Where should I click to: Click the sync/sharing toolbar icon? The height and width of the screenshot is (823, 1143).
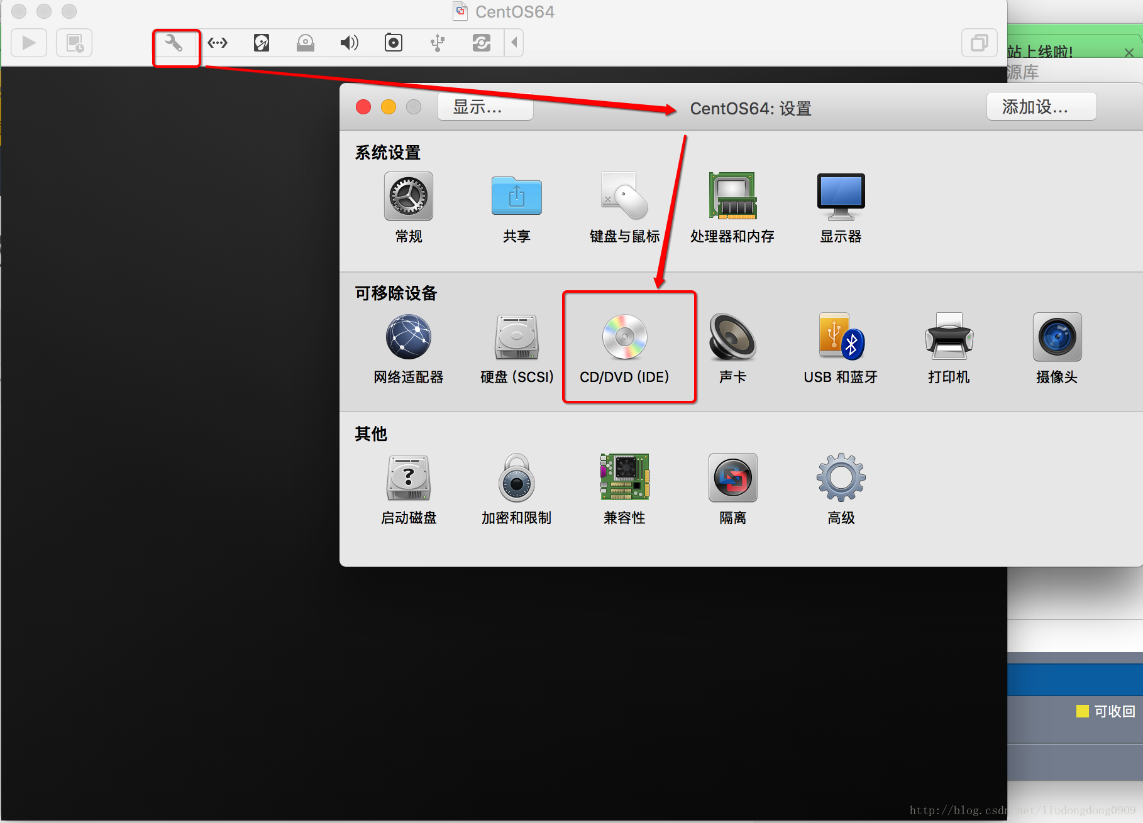482,43
